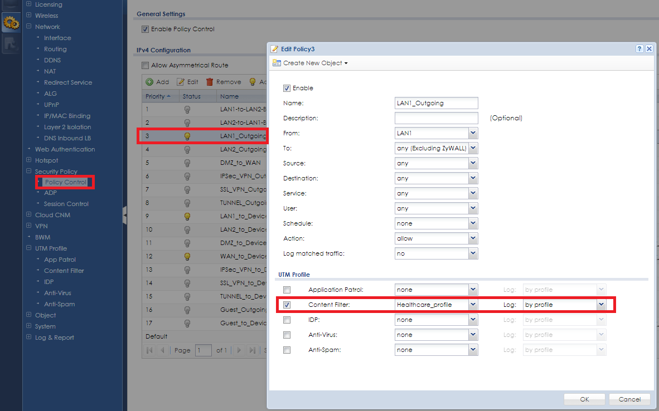
Task: Click the Create New Object icon
Action: point(277,63)
